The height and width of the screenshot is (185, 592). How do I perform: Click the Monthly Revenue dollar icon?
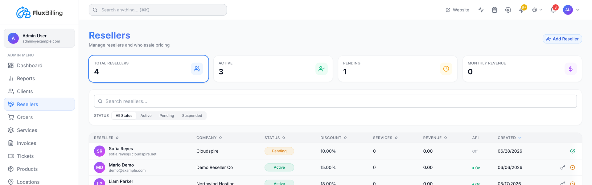point(571,69)
